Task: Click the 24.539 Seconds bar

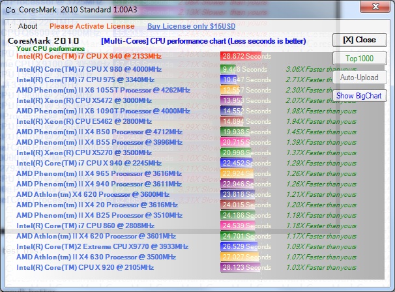Action: click(238, 226)
